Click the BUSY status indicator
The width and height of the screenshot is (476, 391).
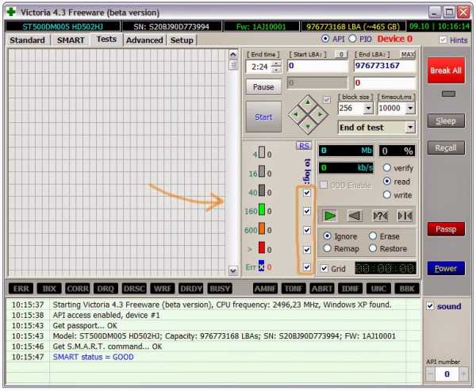(x=220, y=289)
